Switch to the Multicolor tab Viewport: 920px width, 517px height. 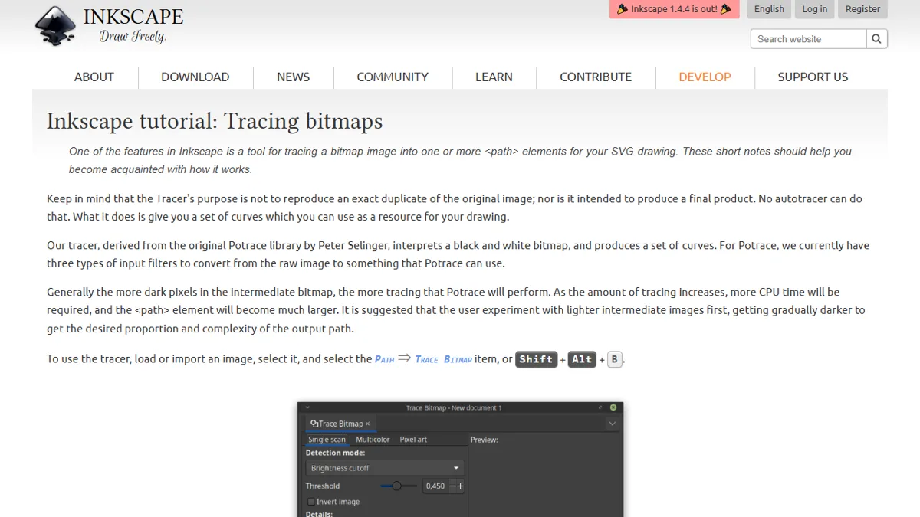point(373,440)
